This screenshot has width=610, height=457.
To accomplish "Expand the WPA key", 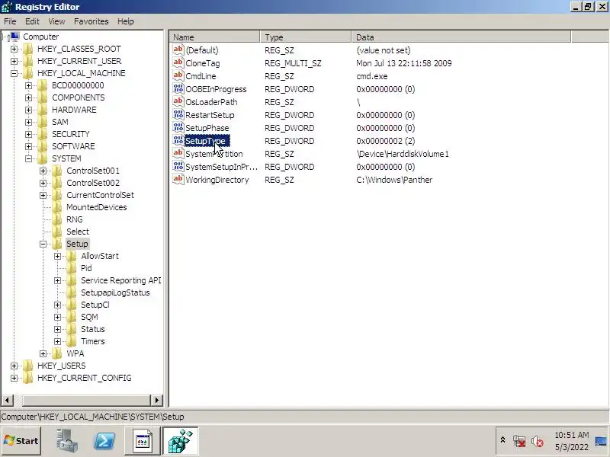I will coord(43,353).
